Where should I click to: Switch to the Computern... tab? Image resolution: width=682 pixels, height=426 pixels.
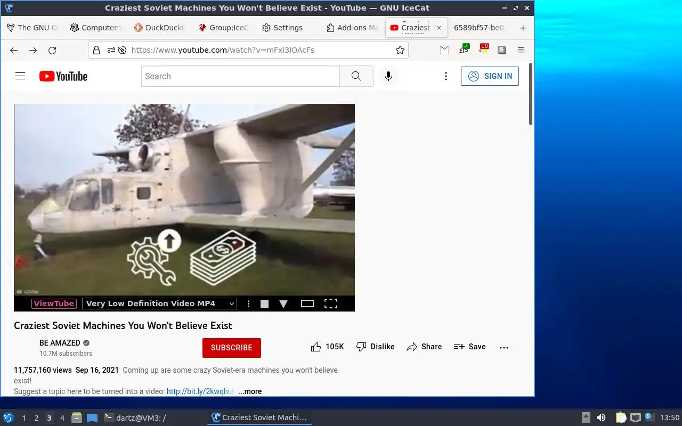point(96,28)
